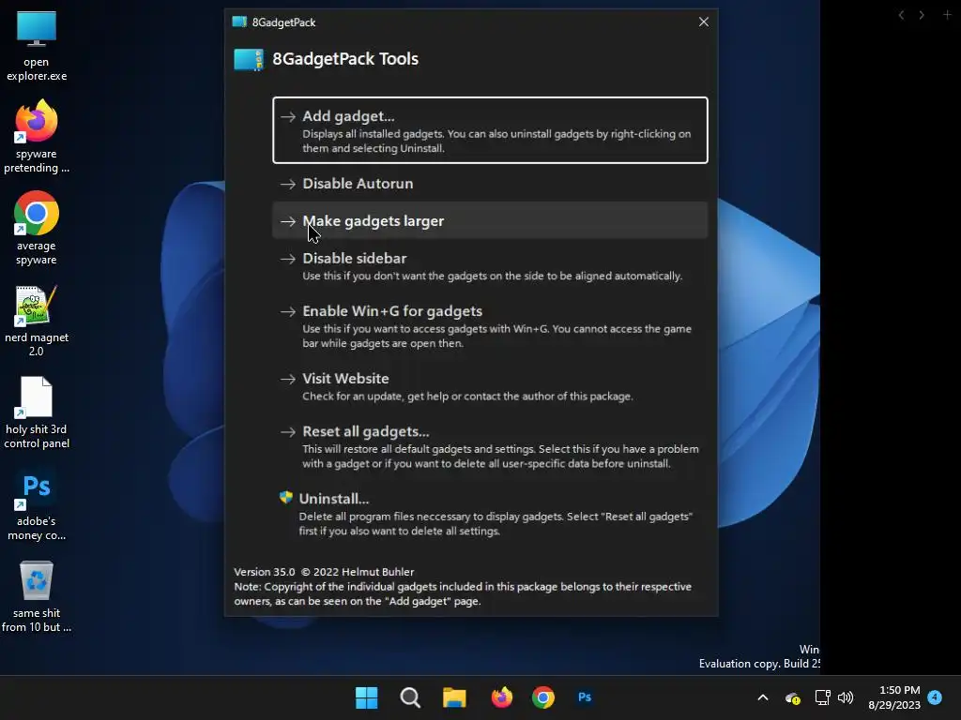This screenshot has height=720, width=961.
Task: Click Reset all gadgets option
Action: [490, 446]
